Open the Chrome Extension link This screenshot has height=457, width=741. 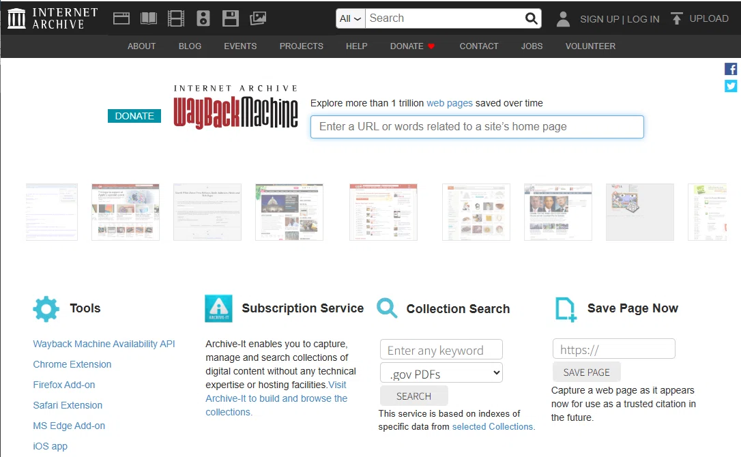72,364
